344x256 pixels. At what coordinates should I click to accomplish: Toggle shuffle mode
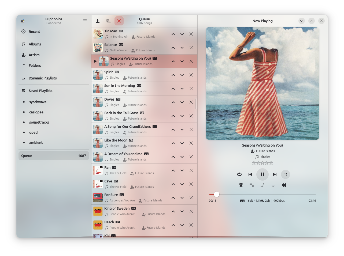pyautogui.click(x=286, y=174)
